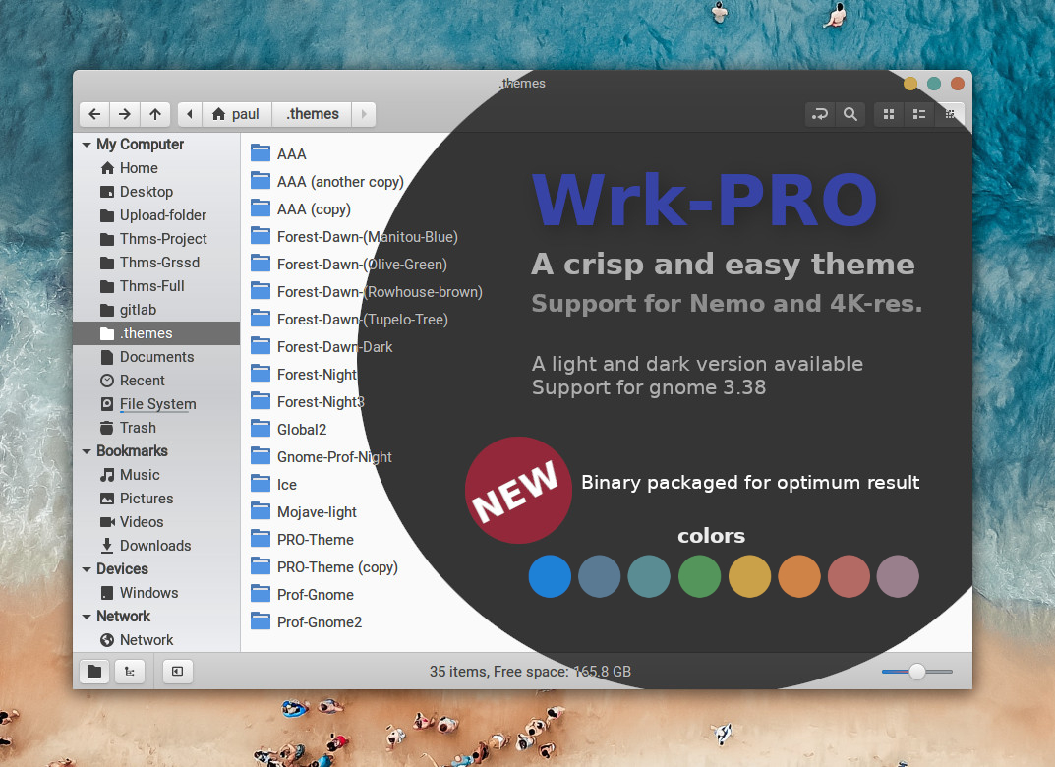The width and height of the screenshot is (1055, 767).
Task: Click the path bar right scroll arrow
Action: point(364,114)
